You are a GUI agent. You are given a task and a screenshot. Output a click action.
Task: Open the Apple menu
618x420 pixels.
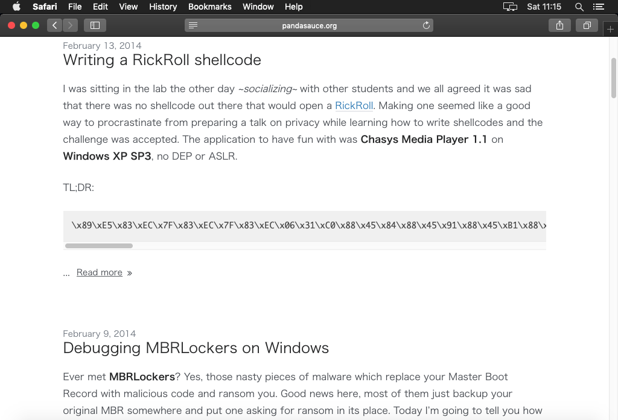[x=16, y=7]
